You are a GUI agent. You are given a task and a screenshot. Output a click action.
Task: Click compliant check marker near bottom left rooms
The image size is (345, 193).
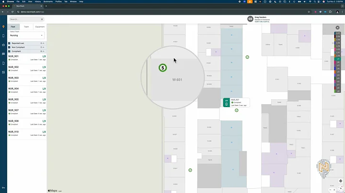pos(190,170)
